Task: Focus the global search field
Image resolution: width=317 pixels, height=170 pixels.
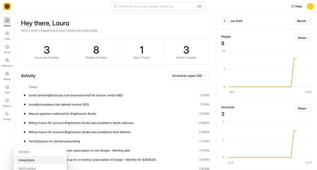Action: pos(158,6)
